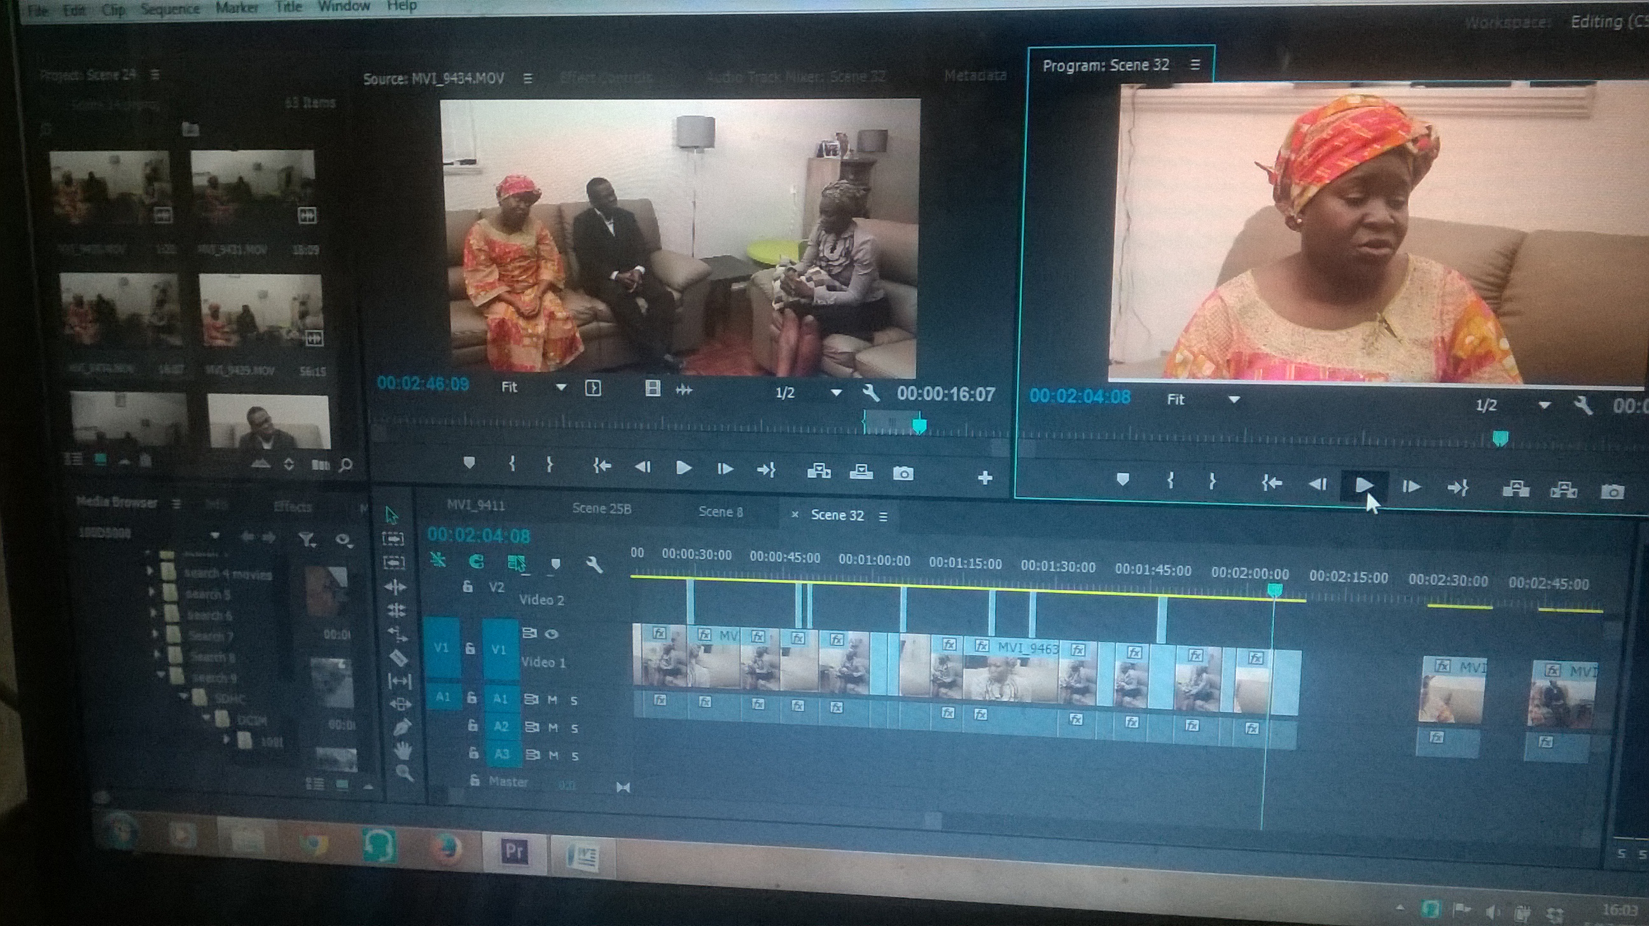Select the Hand tool

pos(403,750)
